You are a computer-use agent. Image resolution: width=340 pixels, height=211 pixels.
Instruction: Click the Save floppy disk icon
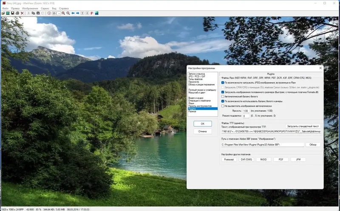13,13
